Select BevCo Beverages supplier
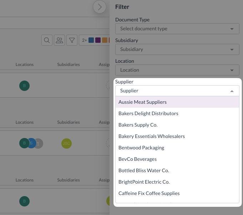The width and height of the screenshot is (243, 215). [x=137, y=159]
